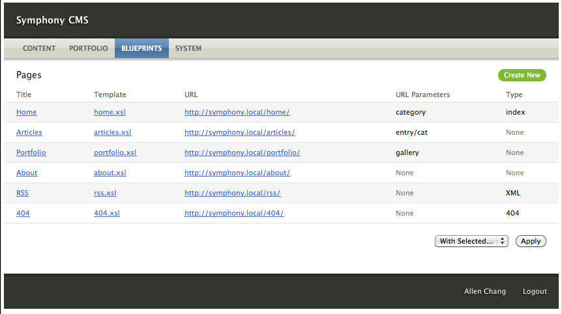Open the 404 page title link

23,213
